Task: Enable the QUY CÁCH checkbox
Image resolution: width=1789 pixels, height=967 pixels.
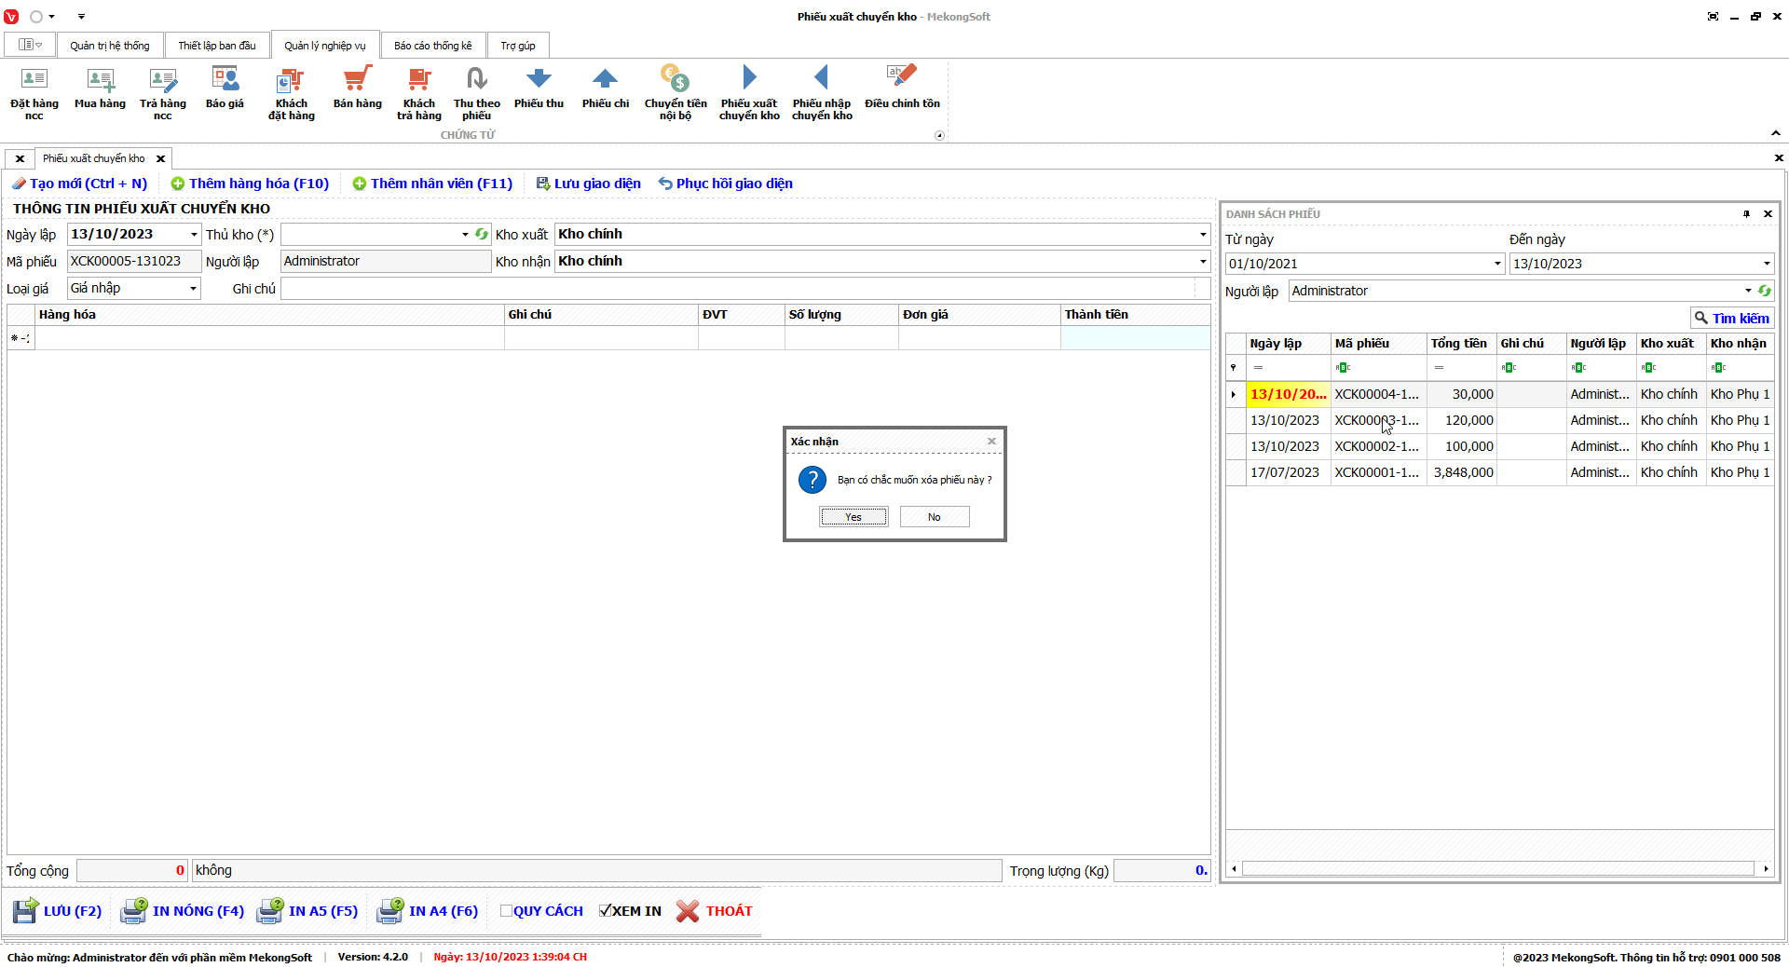Action: pos(506,911)
